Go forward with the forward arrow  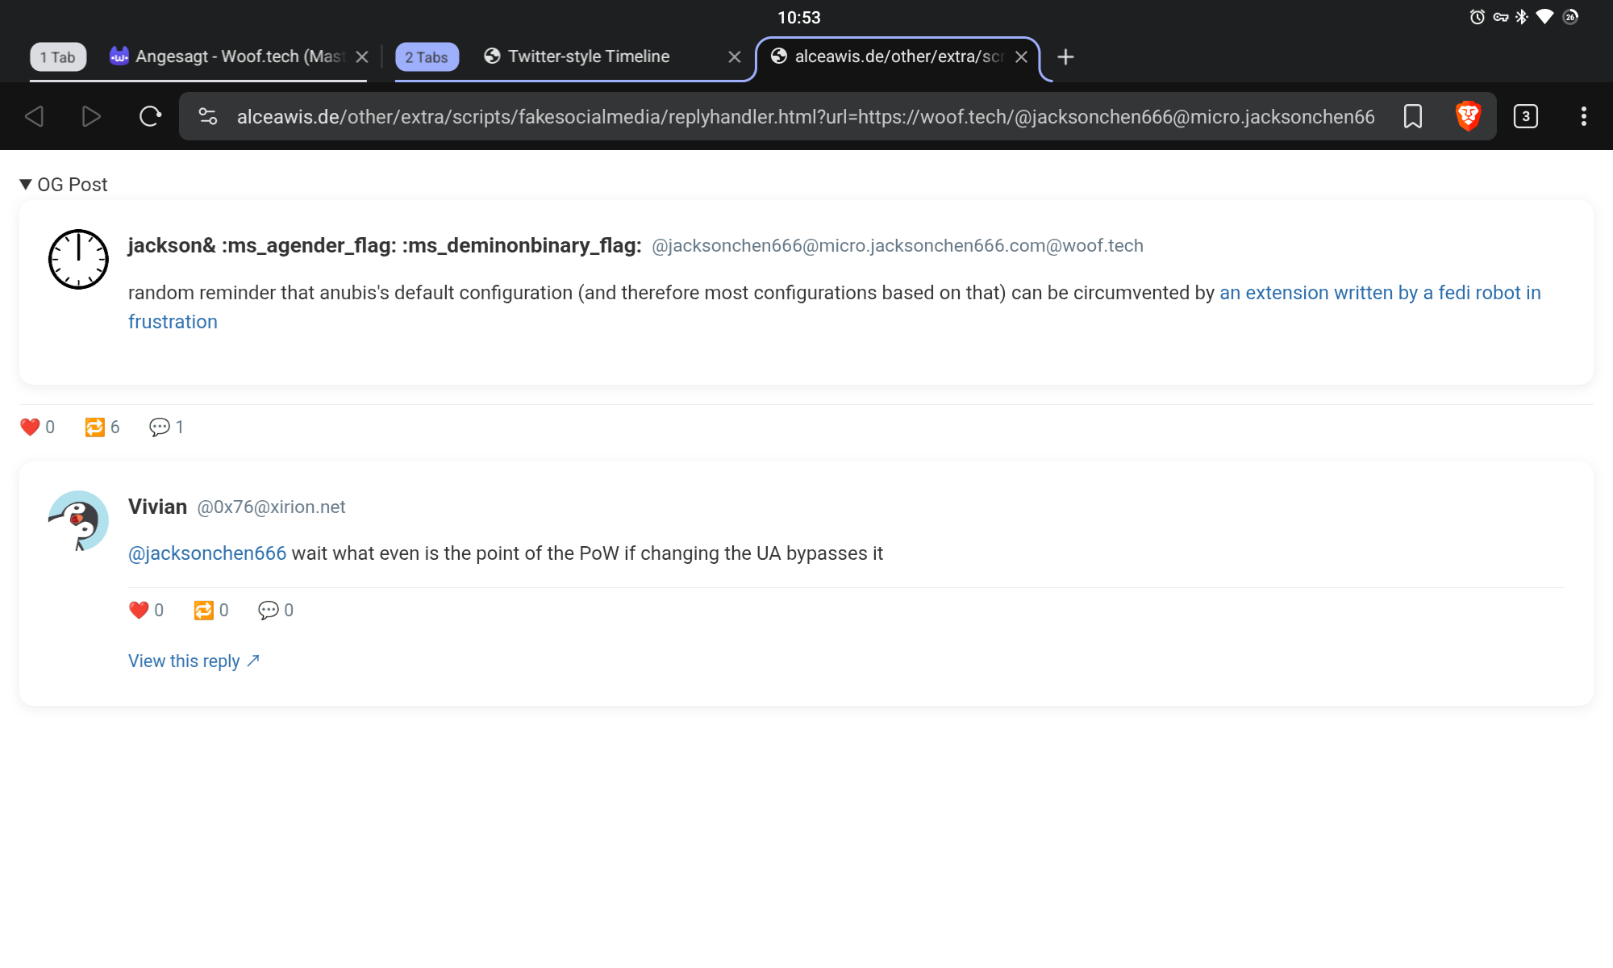tap(91, 116)
